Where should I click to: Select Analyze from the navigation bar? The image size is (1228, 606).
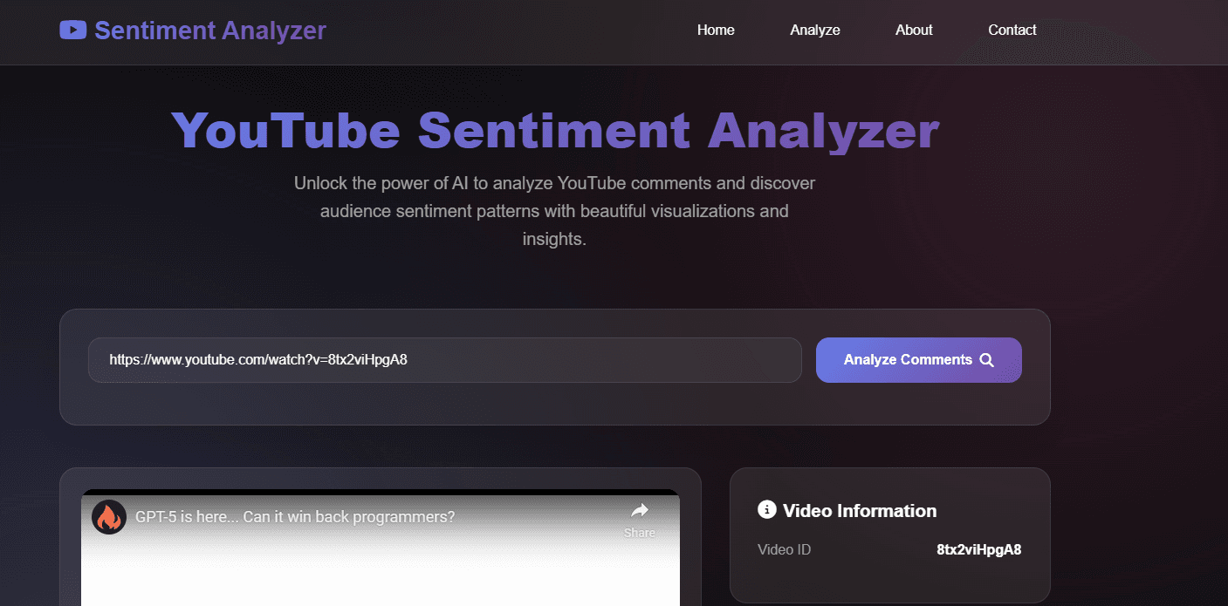(x=814, y=29)
